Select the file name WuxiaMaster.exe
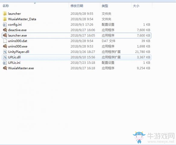 pos(21,68)
